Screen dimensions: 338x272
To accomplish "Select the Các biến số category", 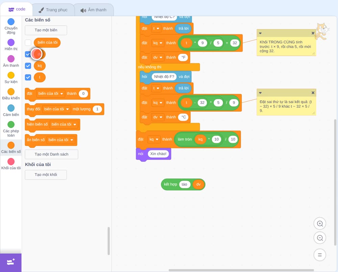I will [x=11, y=147].
